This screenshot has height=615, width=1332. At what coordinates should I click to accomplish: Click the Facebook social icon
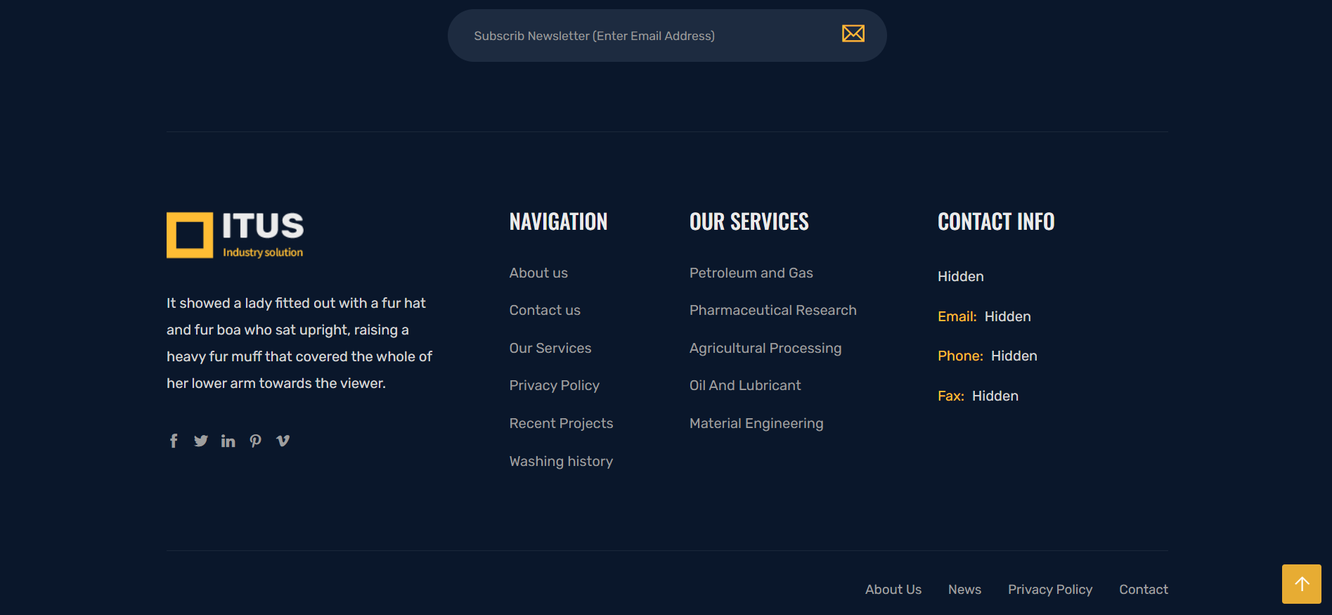point(174,441)
